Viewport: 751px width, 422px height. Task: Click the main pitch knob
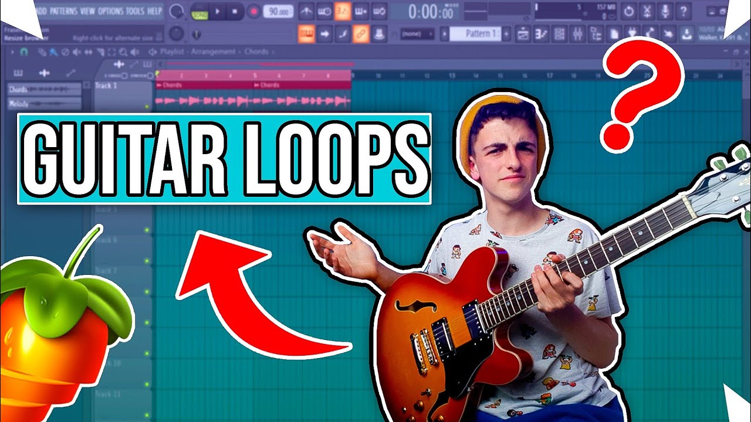(177, 33)
